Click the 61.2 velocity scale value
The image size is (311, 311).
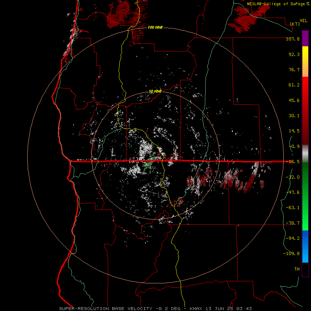tap(294, 85)
